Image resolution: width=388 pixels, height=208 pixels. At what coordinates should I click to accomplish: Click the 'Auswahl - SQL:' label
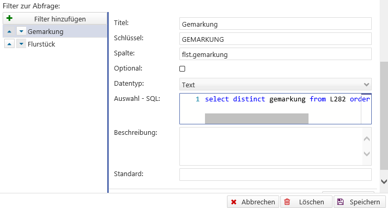(x=137, y=98)
